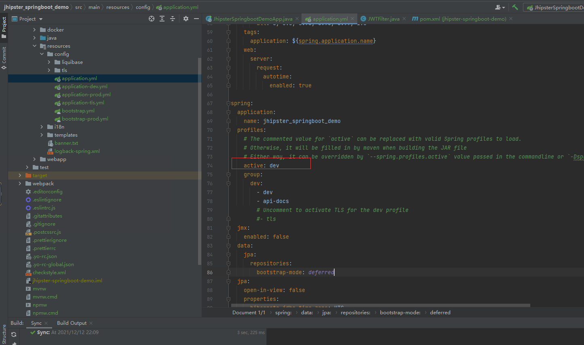Toggle the Commit tool window sidebar button
This screenshot has width=584, height=345.
coord(4,57)
